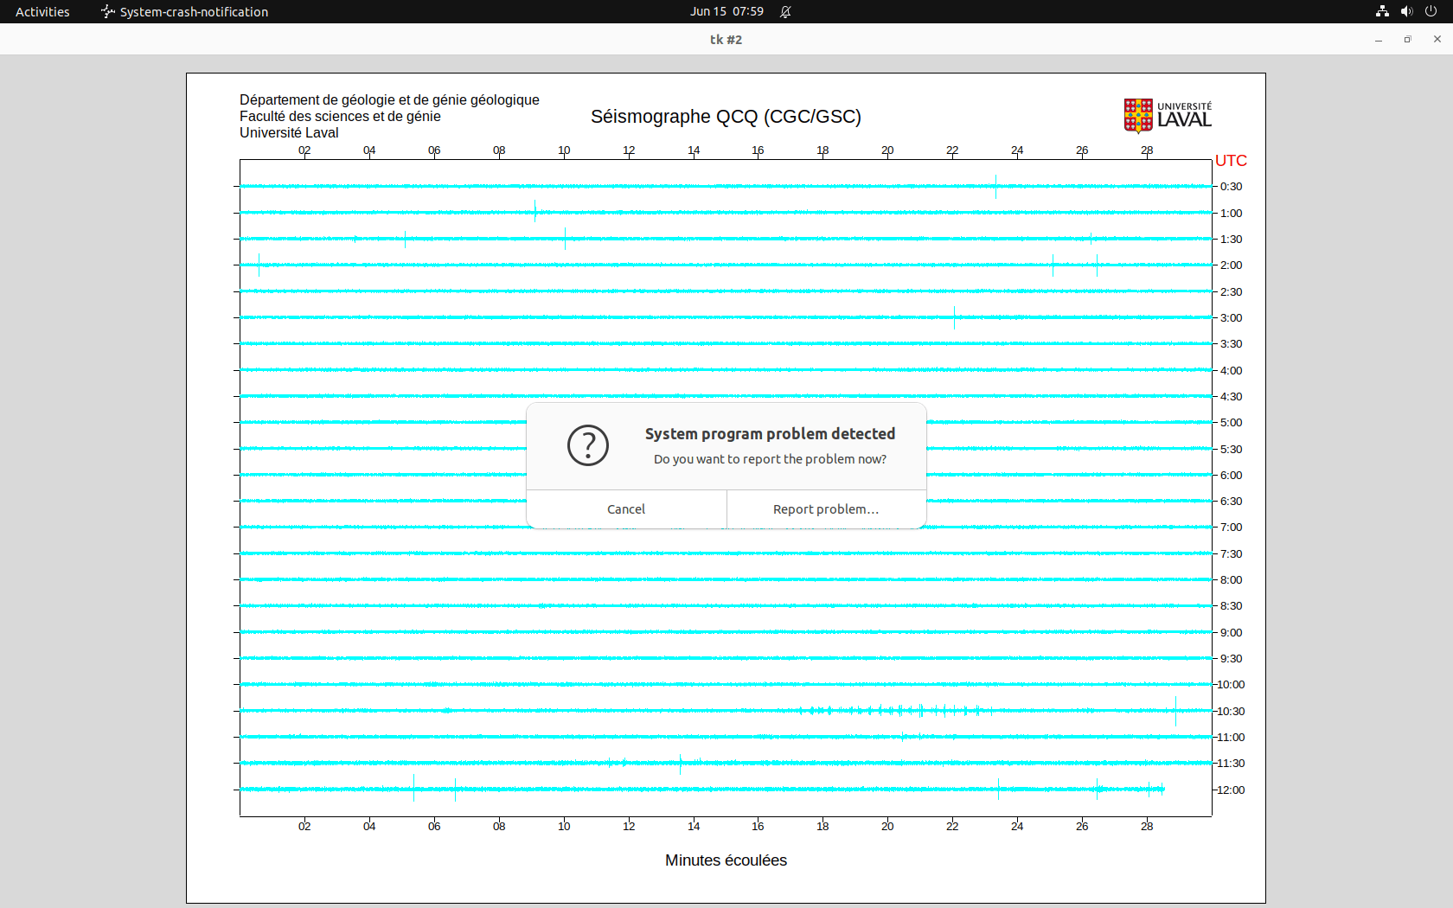Screen dimensions: 1453x908
Task: Click the question mark dialog icon
Action: point(588,445)
